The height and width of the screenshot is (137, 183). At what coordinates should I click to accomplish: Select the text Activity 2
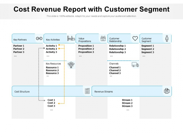pyautogui.click(x=51, y=49)
